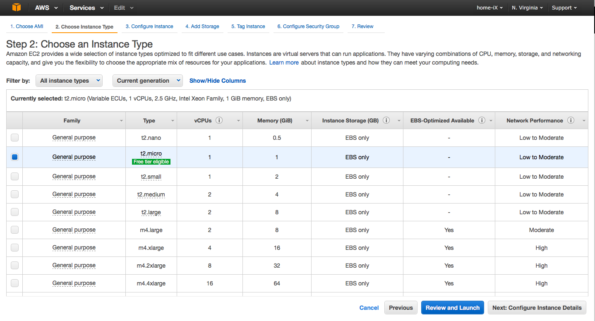Open Type column sort arrow
595x321 pixels.
pos(173,121)
